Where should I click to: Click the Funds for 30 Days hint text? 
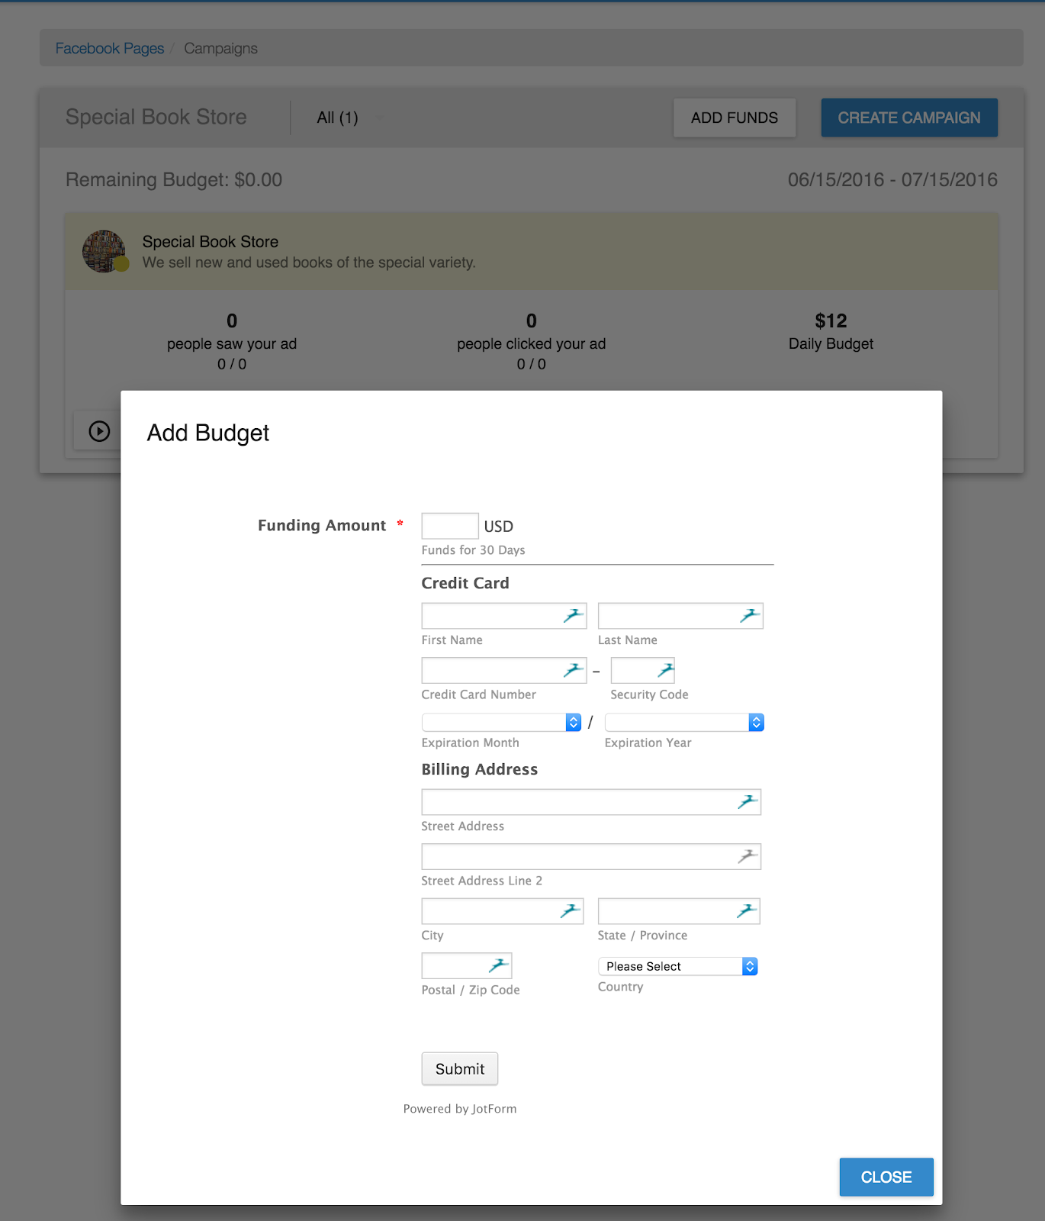click(473, 550)
